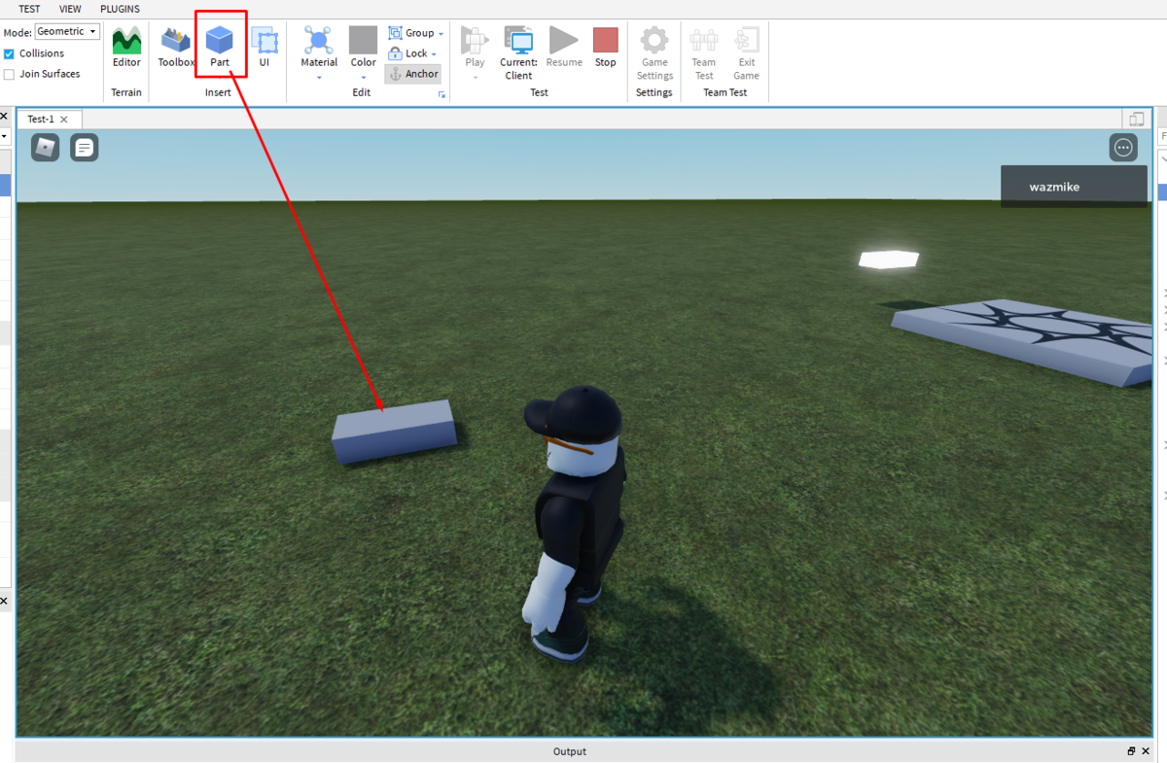This screenshot has height=763, width=1167.
Task: Select the small grey part in viewport
Action: coord(394,432)
